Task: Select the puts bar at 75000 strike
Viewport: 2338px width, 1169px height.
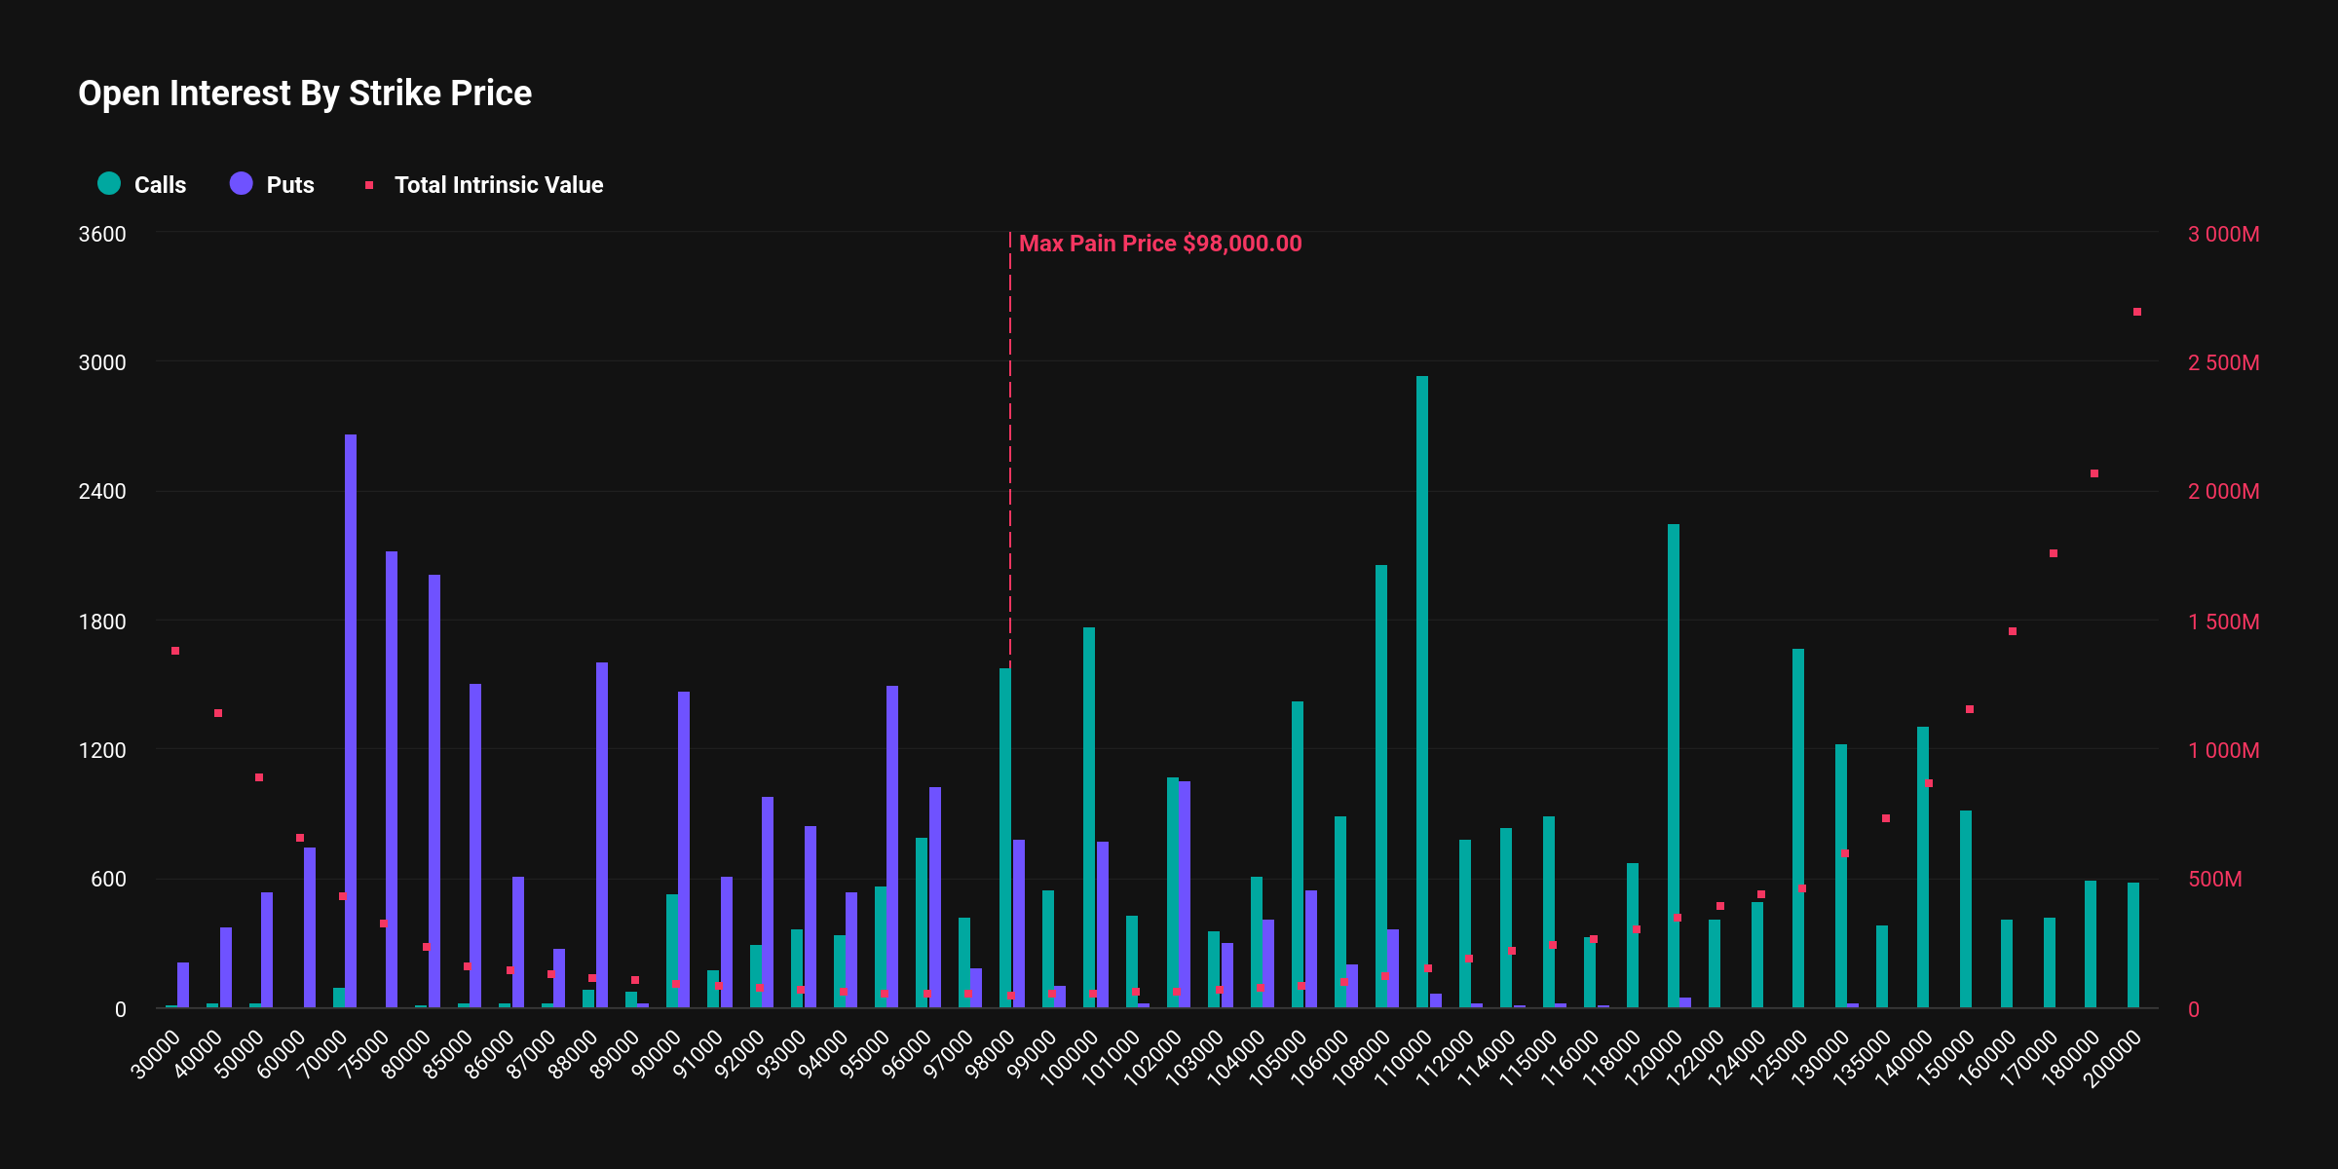Action: pyautogui.click(x=392, y=779)
